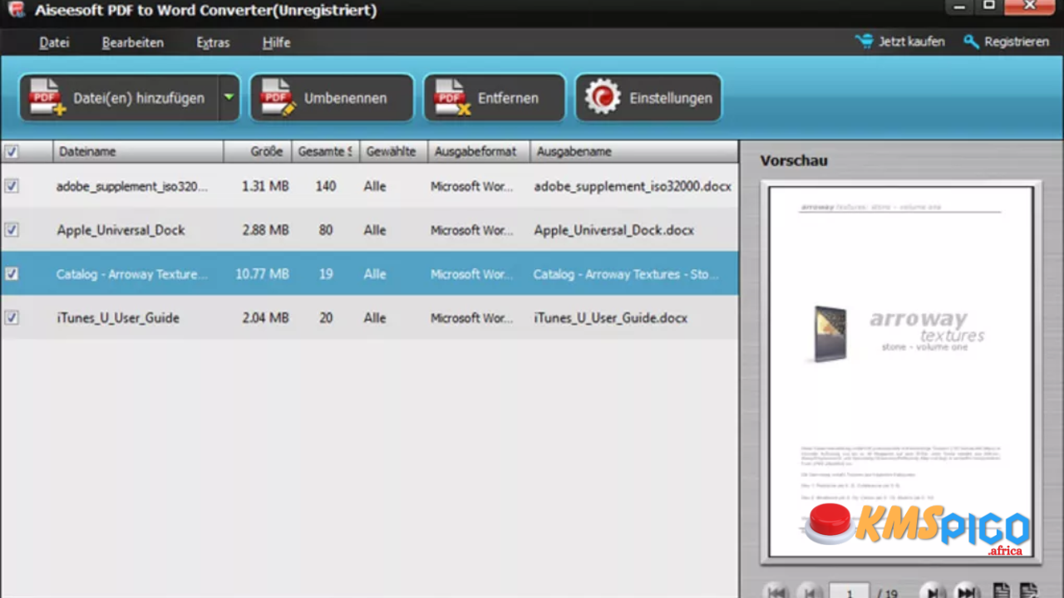
Task: Select the Apple_Universal_Dock file name
Action: click(121, 230)
